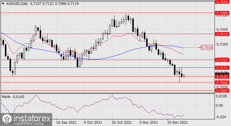Screen dimensions: 231x126
Task: Click the 0.7414 red level label
Action: (222, 34)
